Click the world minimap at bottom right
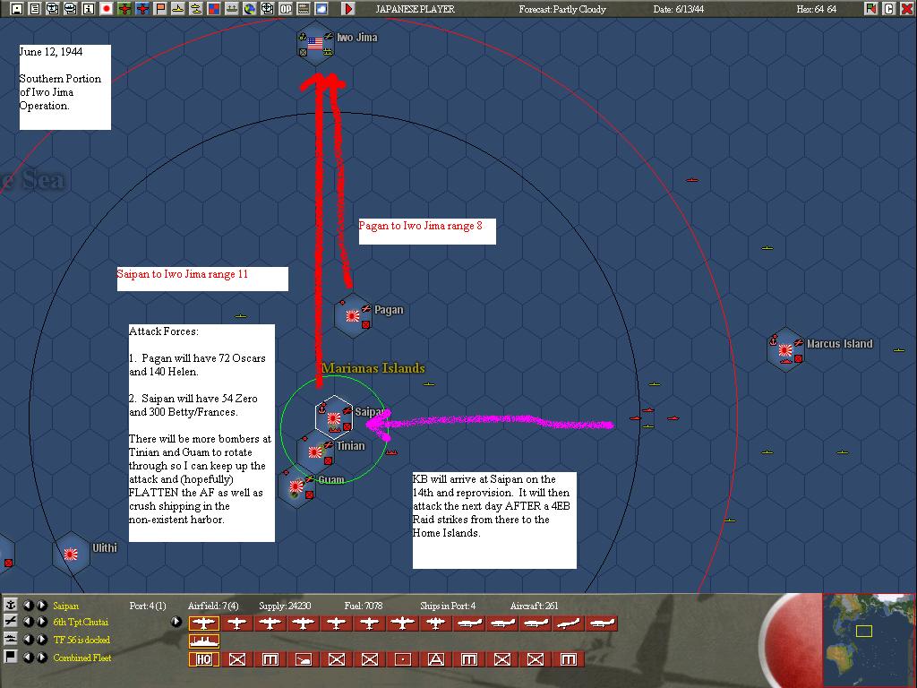The width and height of the screenshot is (917, 688). [869, 640]
